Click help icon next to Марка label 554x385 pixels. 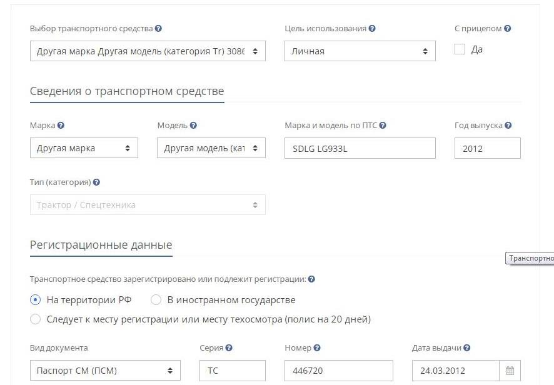(x=61, y=126)
